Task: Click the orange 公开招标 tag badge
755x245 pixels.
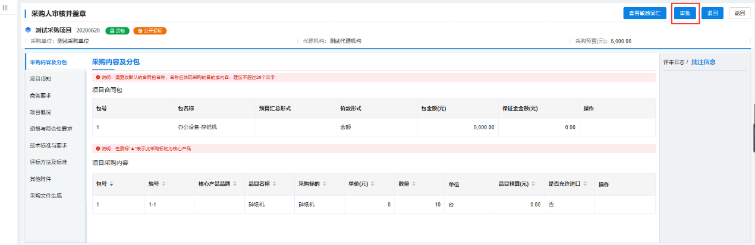Action: (x=150, y=30)
